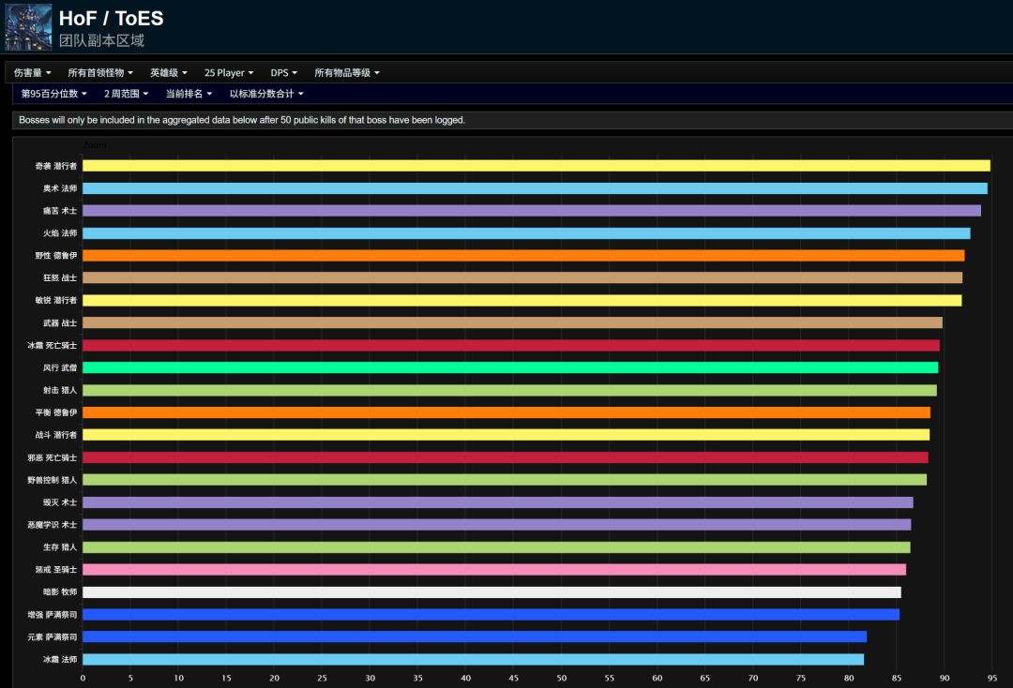This screenshot has height=688, width=1013.
Task: Open the 第95百分位数 percentile dropdown
Action: coord(54,94)
